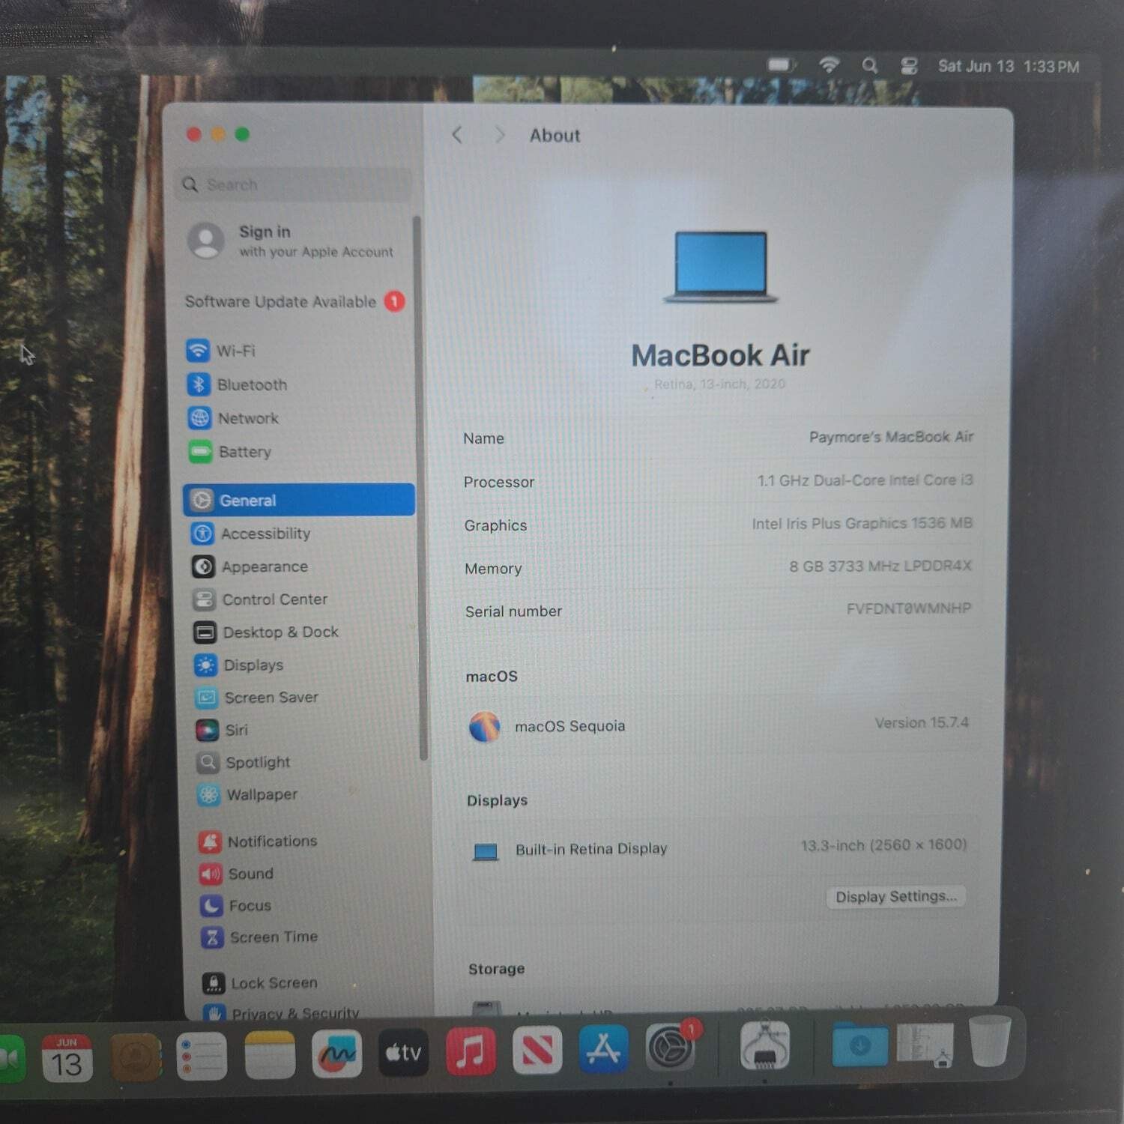Open Wi-Fi status in the menu bar
1124x1124 pixels.
(829, 65)
